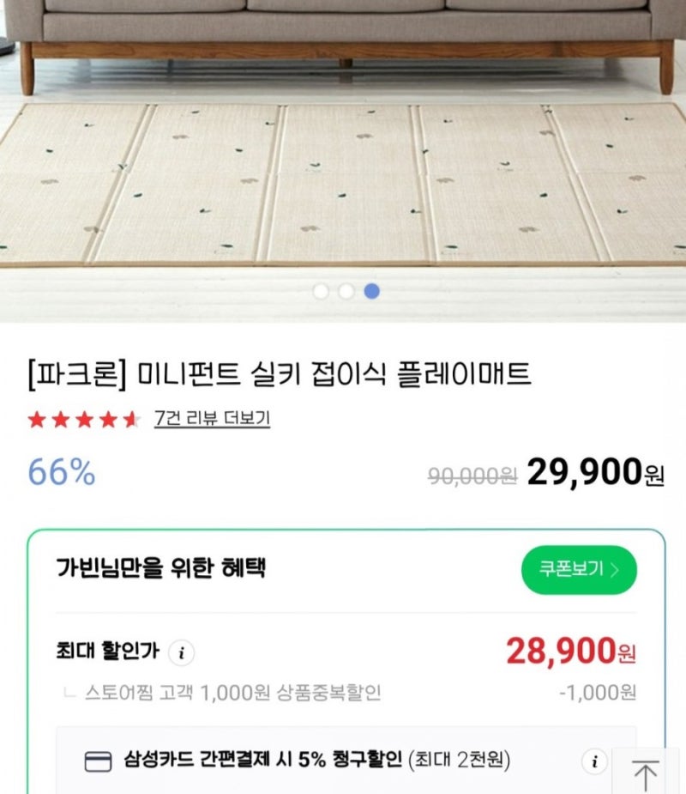Tap the struck-through 90,000원 original price

(x=472, y=475)
